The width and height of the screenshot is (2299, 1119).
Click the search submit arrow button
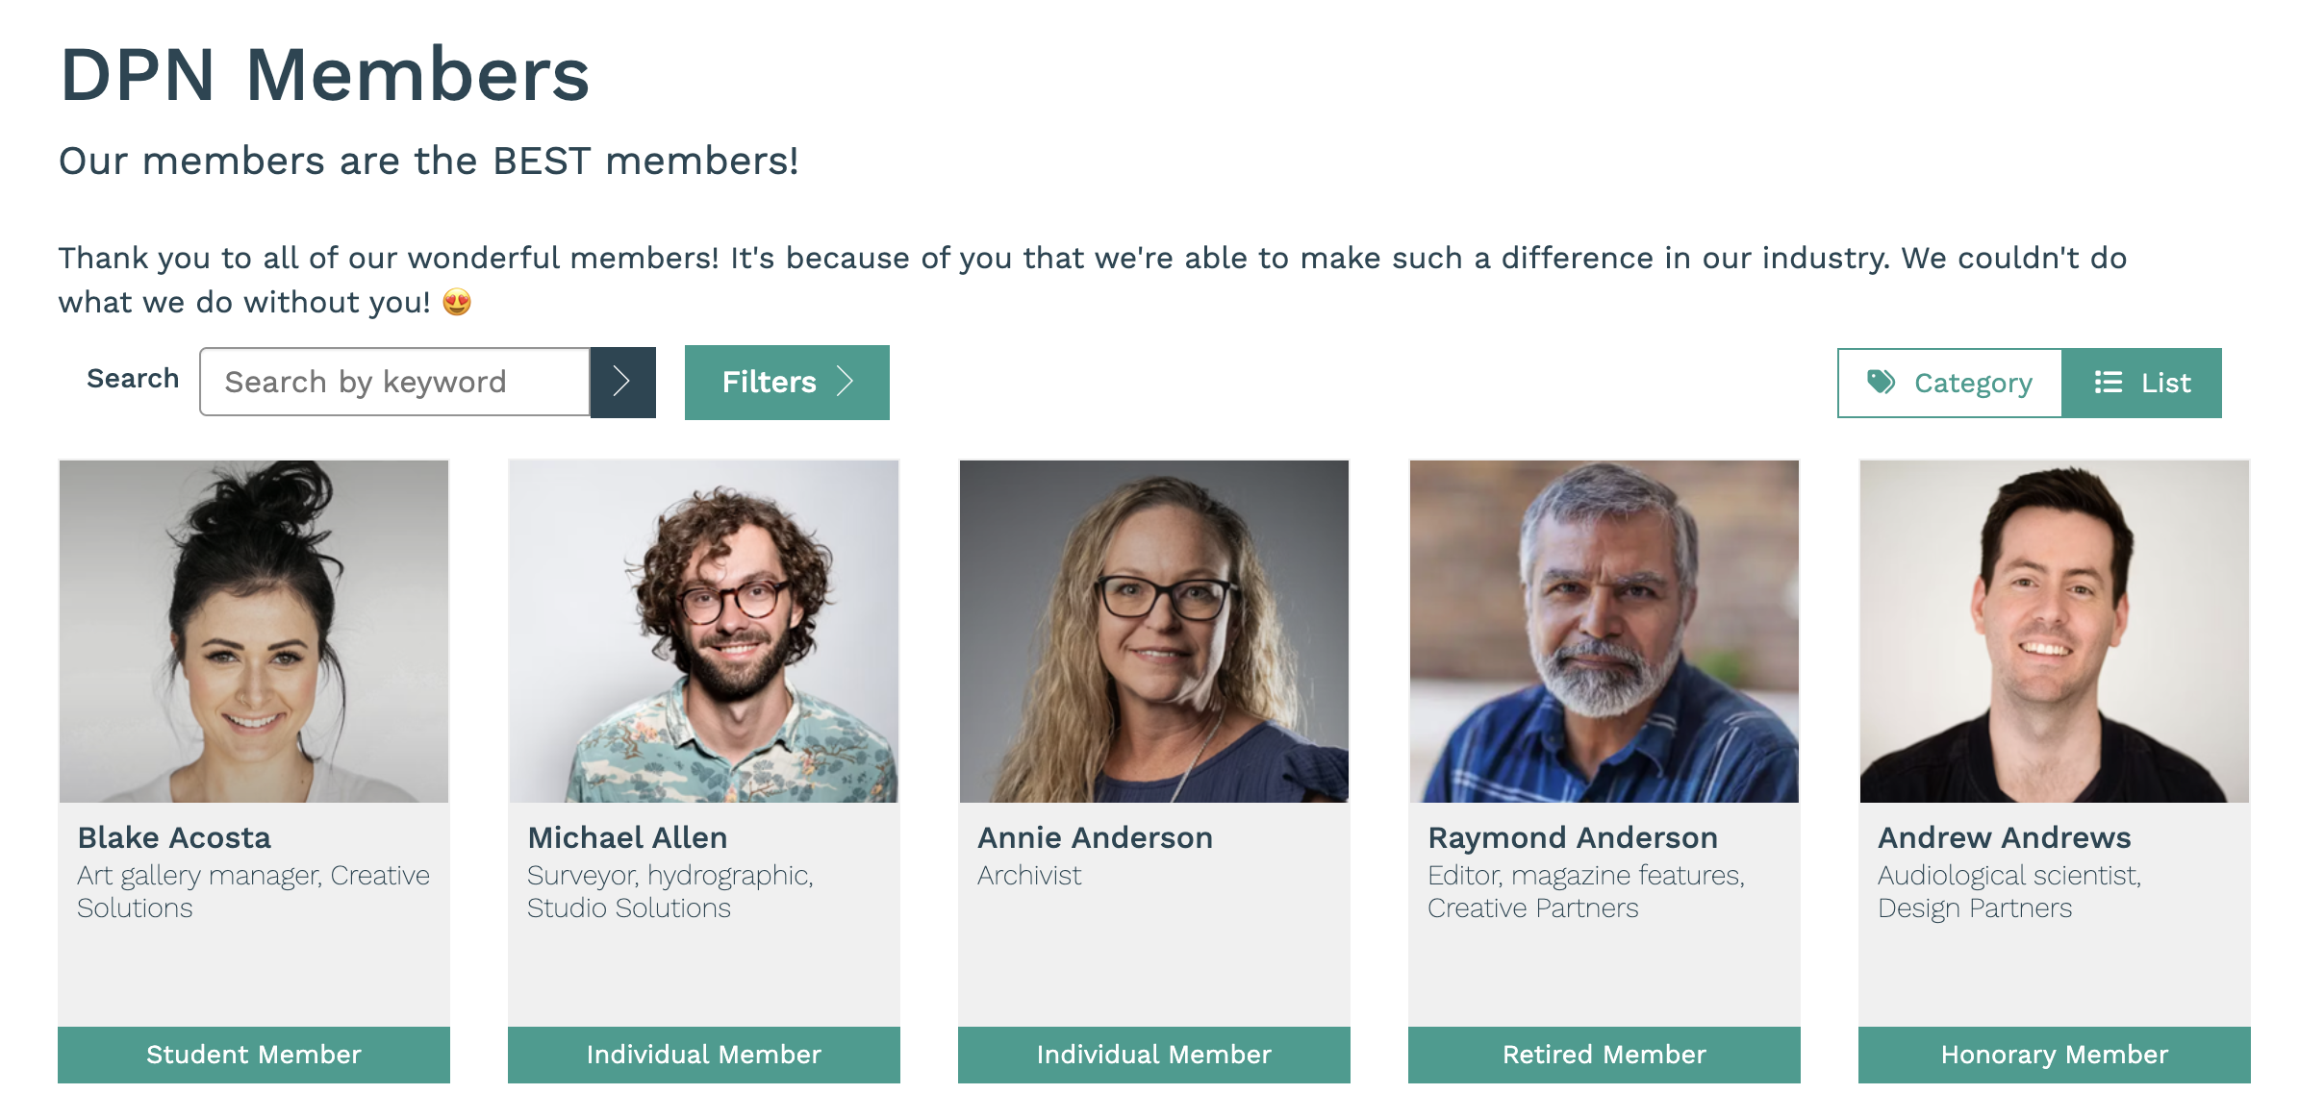pos(622,382)
